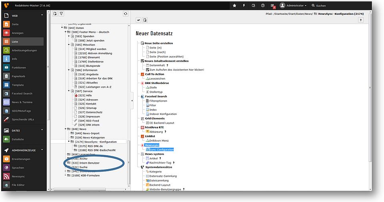Refresh the page tree

pos(126,14)
